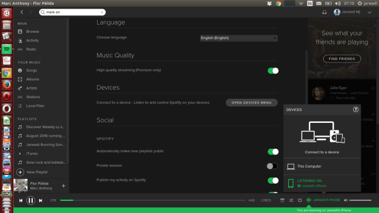Toggle repeat playback icon

(x=300, y=200)
